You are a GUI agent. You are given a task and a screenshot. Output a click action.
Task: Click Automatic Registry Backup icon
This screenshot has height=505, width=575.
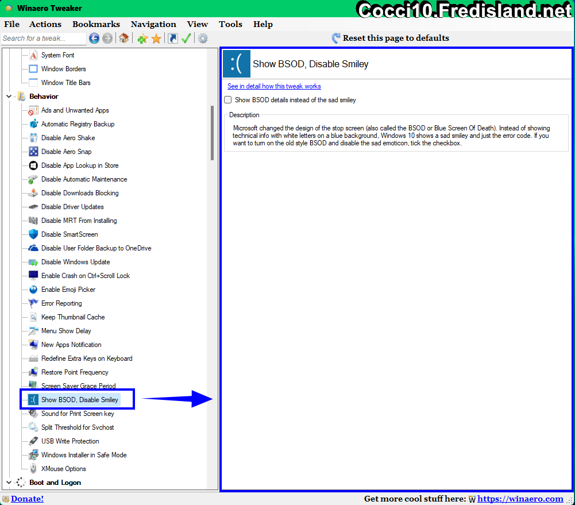33,124
